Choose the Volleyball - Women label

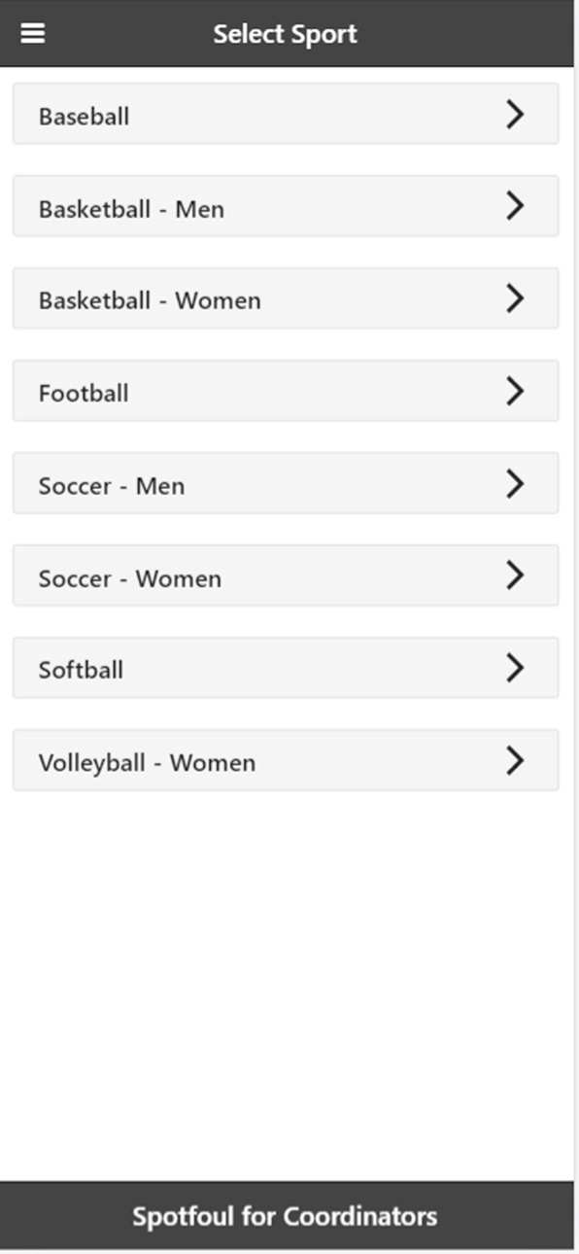(x=147, y=763)
